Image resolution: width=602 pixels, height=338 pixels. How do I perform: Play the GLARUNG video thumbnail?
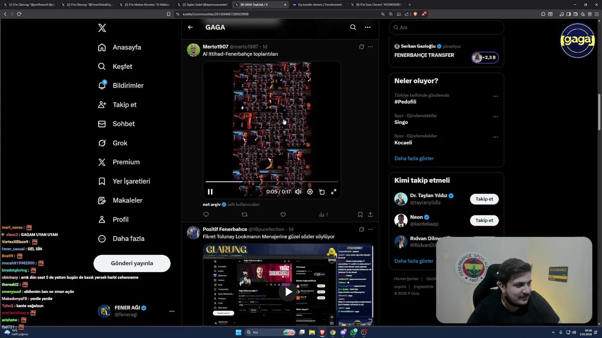[288, 292]
